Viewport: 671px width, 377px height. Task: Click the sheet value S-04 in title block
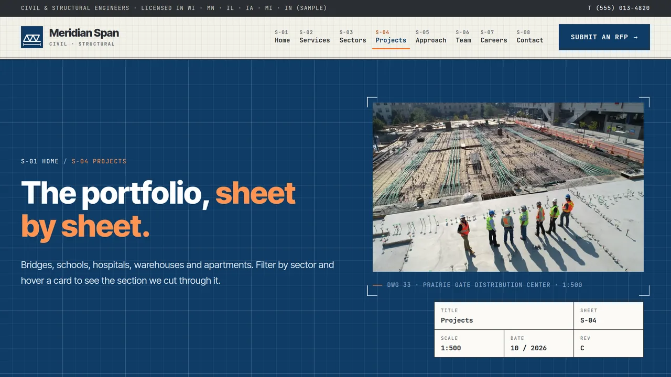(588, 320)
